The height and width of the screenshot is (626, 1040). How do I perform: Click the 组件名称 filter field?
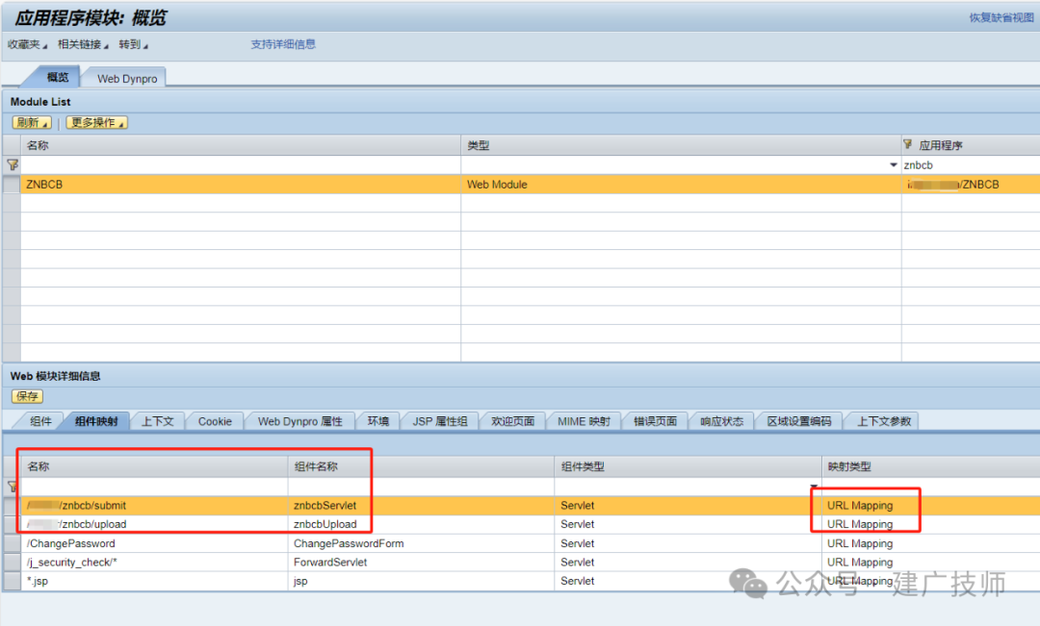pos(421,487)
